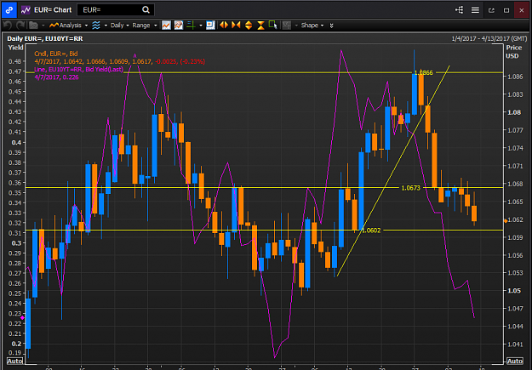Click the 1.0602 horizontal line label
532x370 pixels.
coord(371,231)
